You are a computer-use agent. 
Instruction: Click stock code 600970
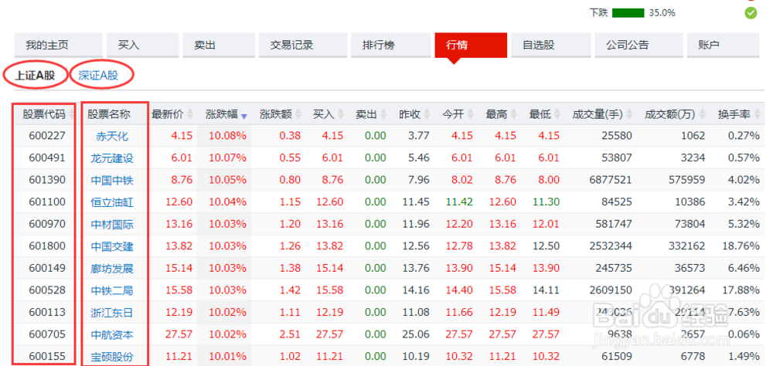coord(47,224)
